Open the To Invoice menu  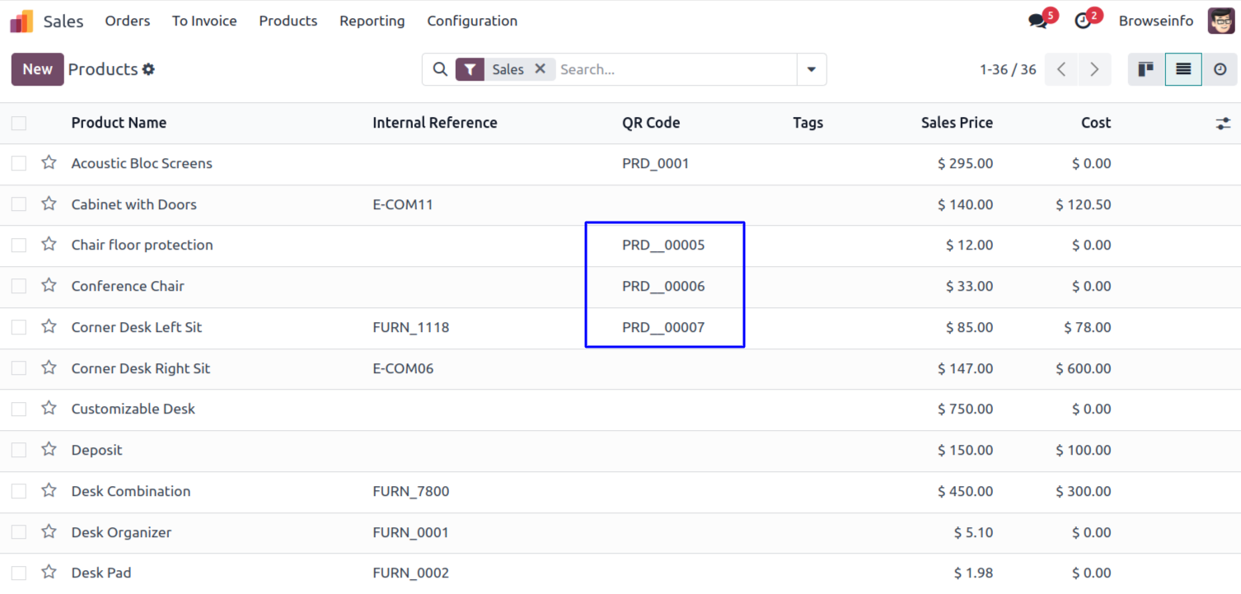coord(204,21)
